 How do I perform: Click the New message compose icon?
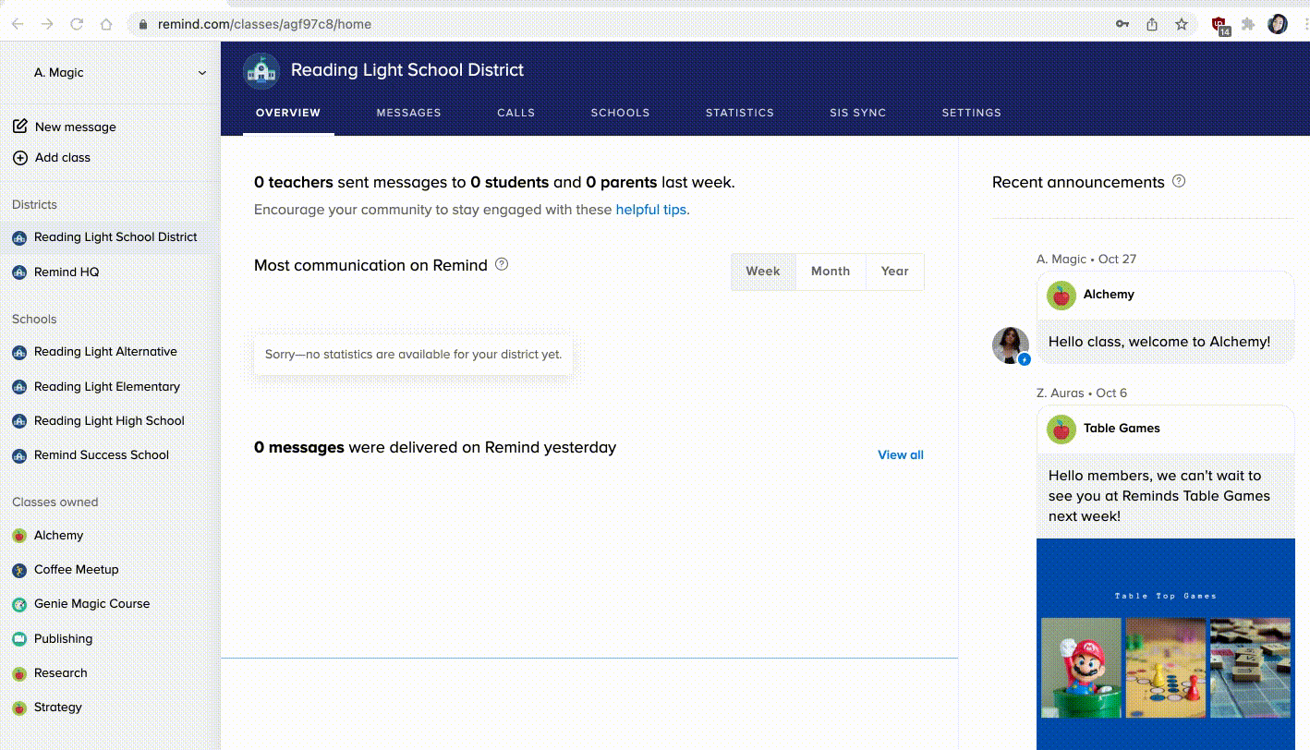(19, 127)
